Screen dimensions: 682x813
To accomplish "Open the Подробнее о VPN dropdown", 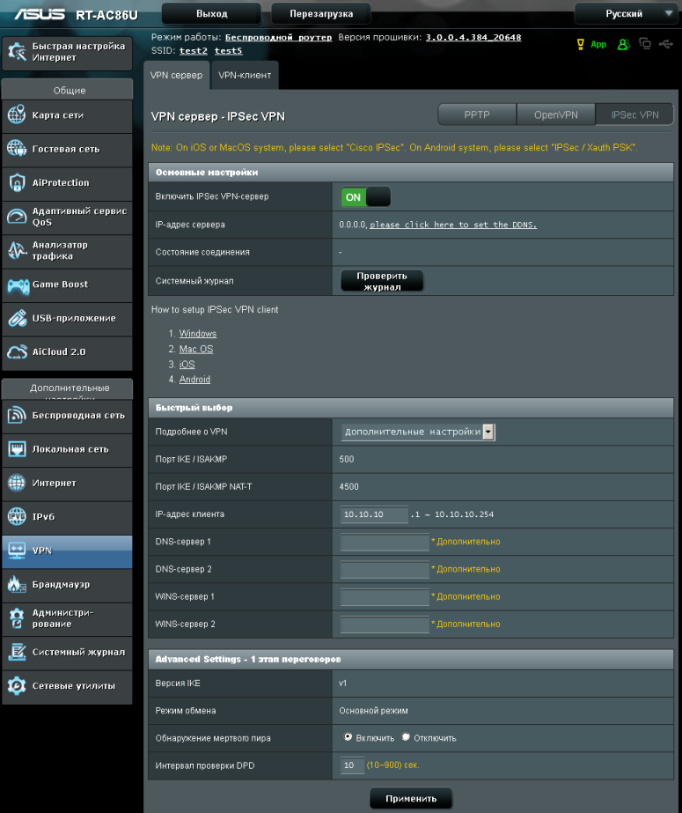I will pyautogui.click(x=418, y=432).
